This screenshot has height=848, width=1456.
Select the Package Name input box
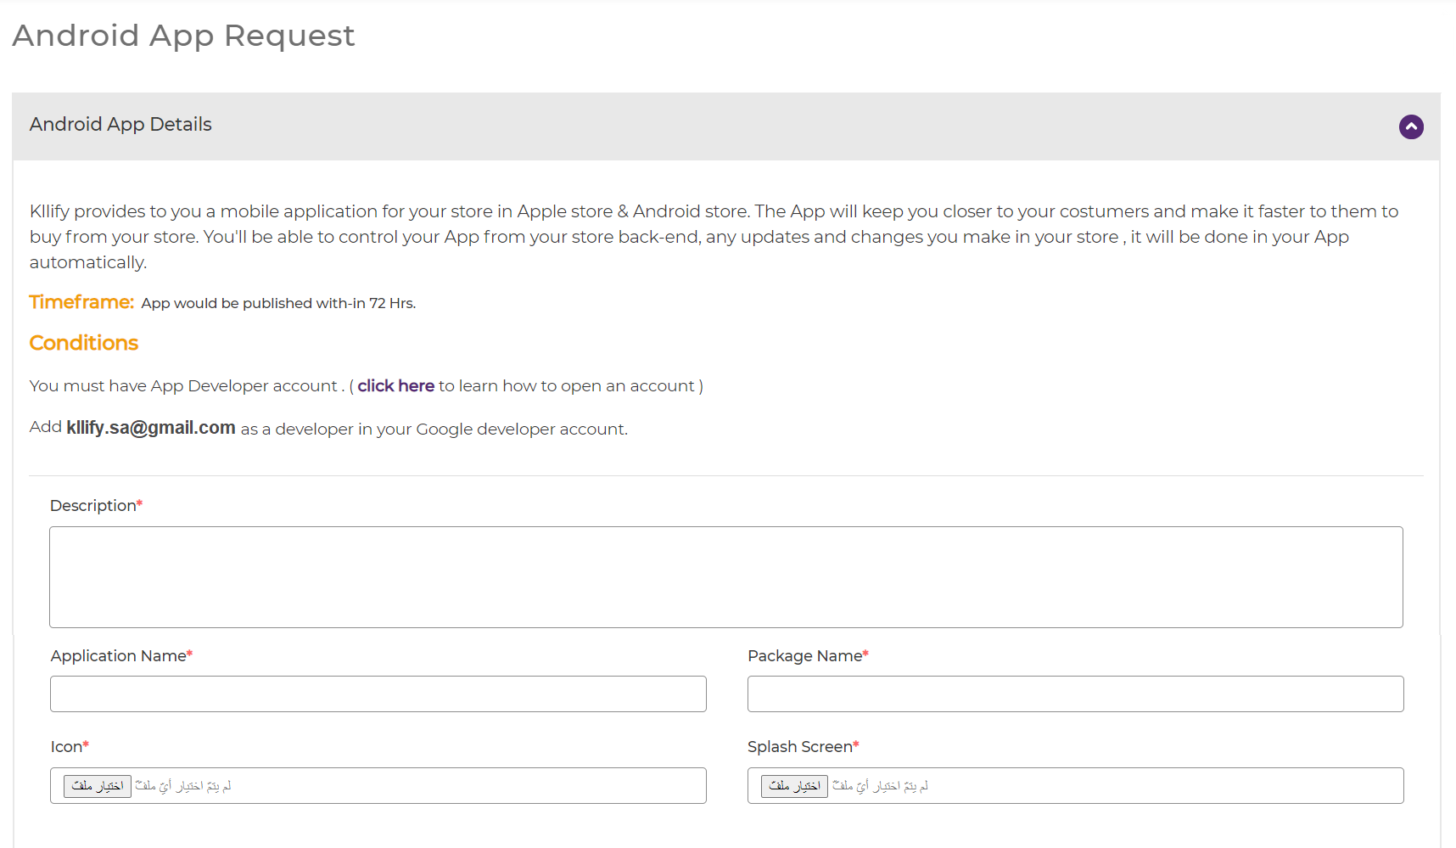(1075, 694)
